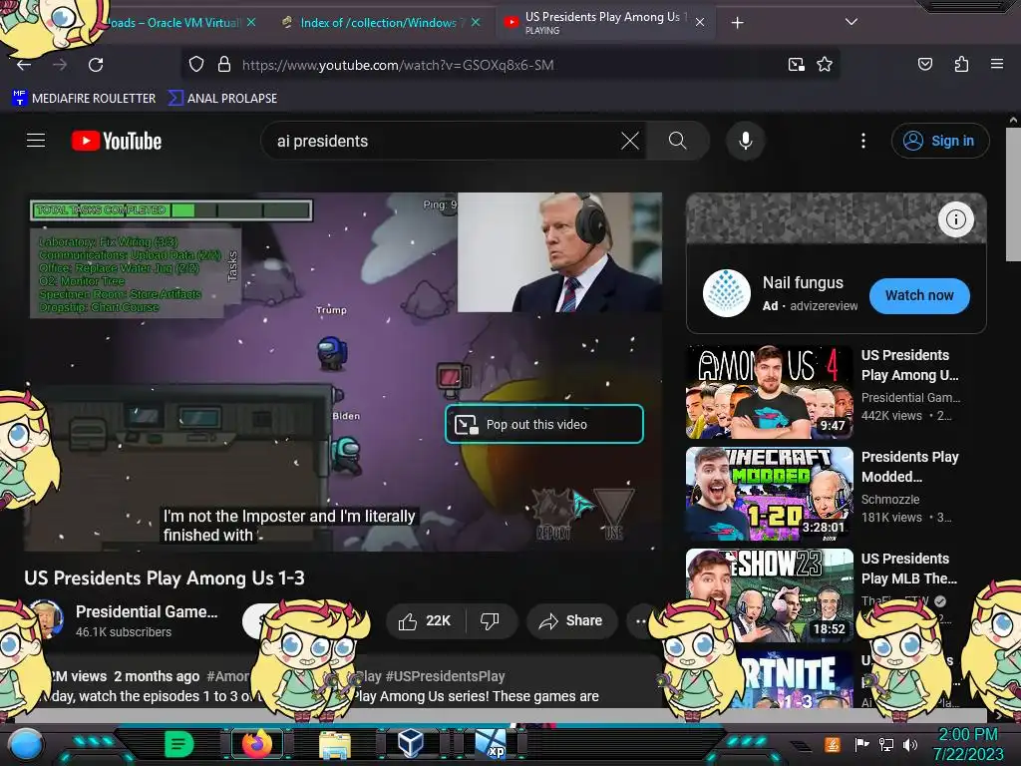Like the video with thumbs up
The height and width of the screenshot is (766, 1021).
tap(425, 620)
